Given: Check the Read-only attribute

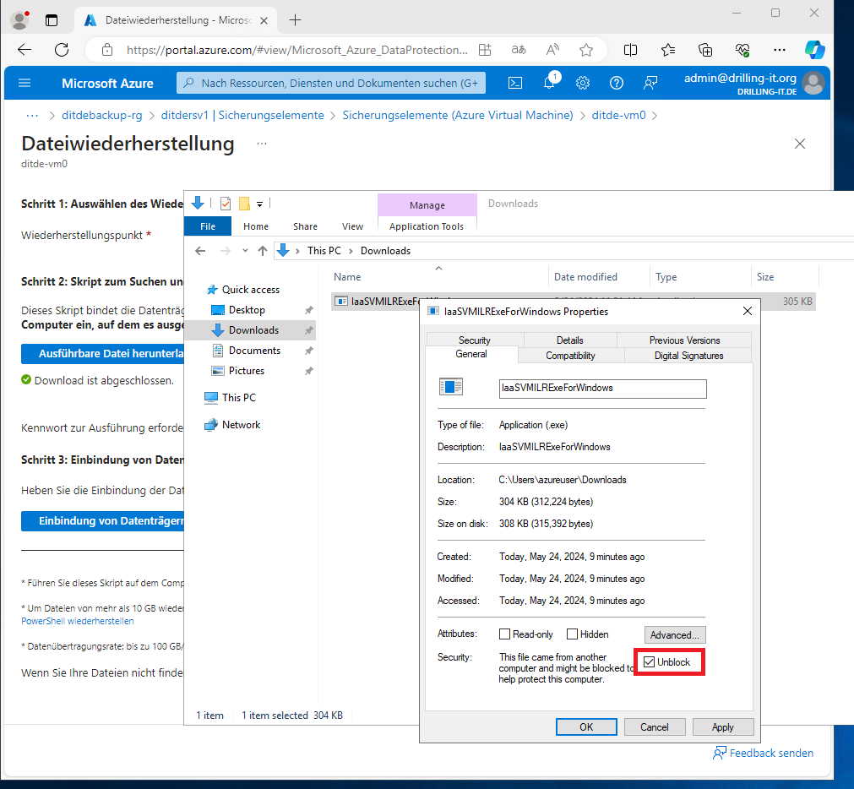Looking at the screenshot, I should click(x=505, y=634).
